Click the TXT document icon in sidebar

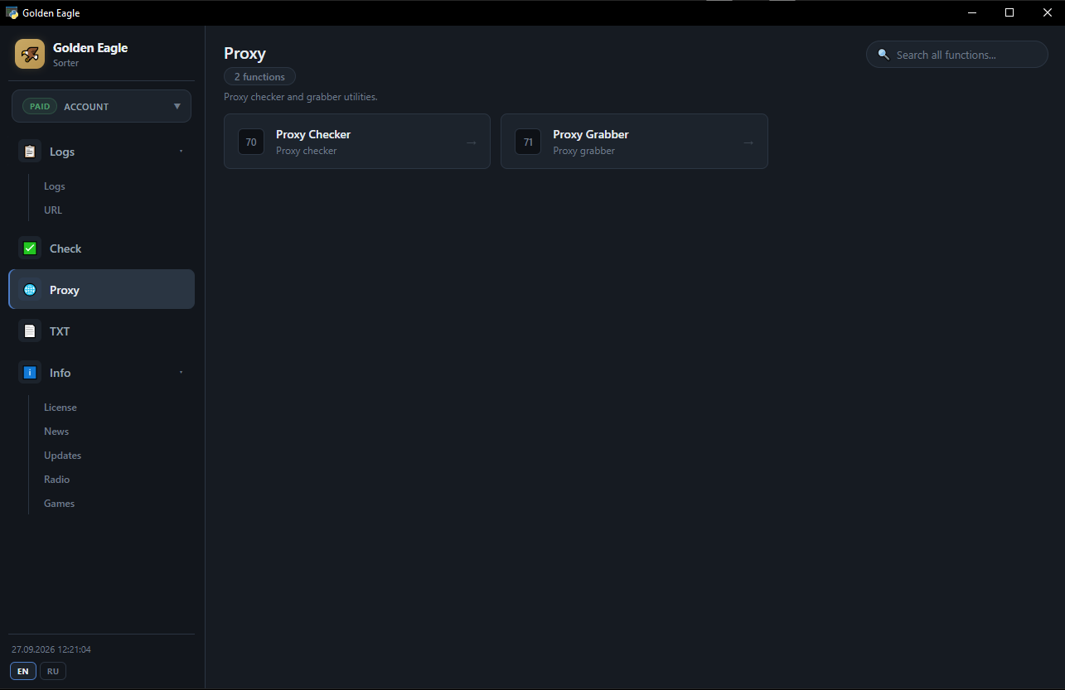coord(30,331)
